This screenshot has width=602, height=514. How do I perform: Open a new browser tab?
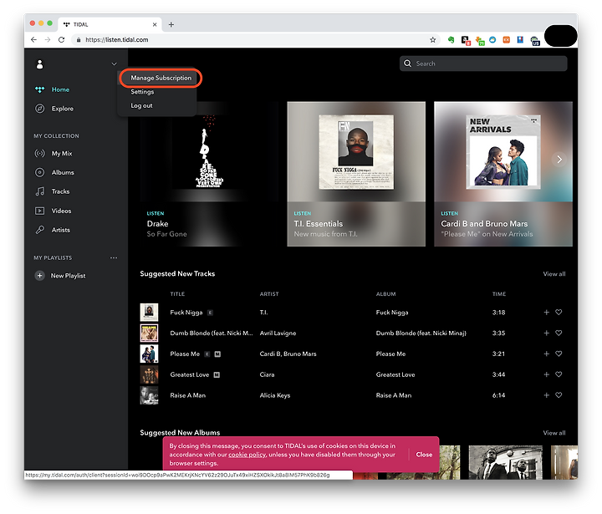(171, 24)
